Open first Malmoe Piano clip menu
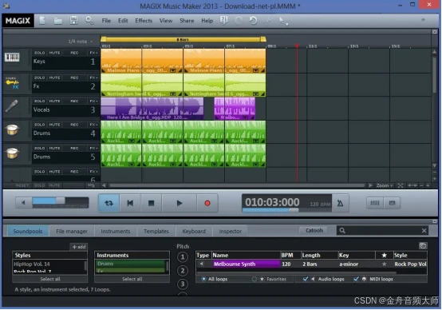 173,70
